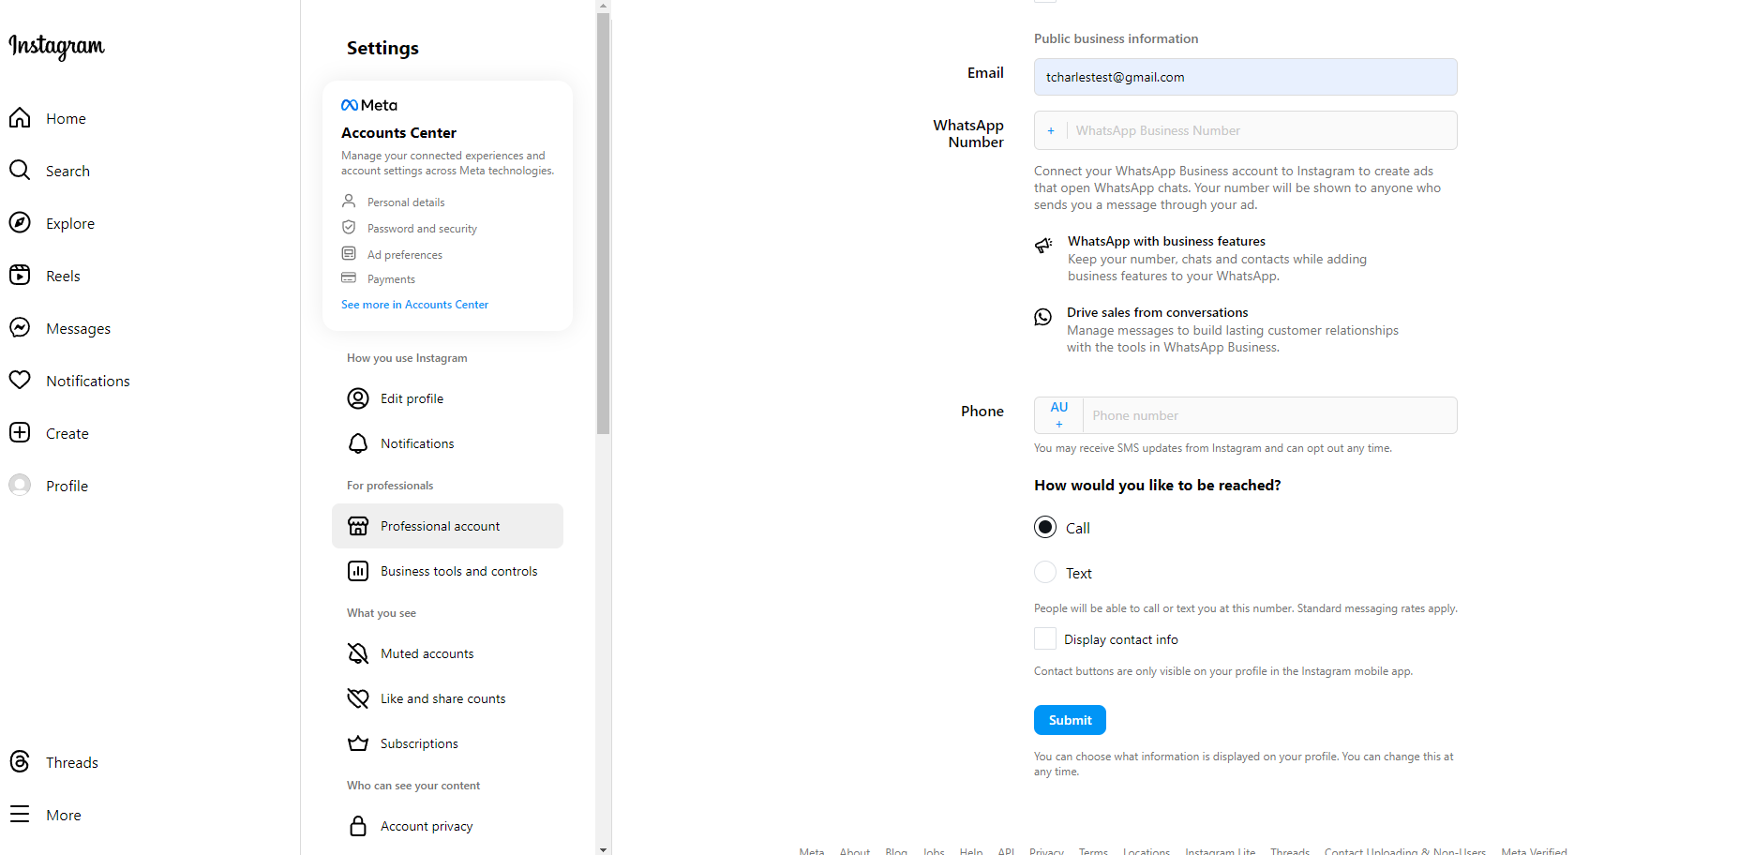This screenshot has width=1739, height=855.
Task: Select the Call radio button
Action: (1045, 527)
